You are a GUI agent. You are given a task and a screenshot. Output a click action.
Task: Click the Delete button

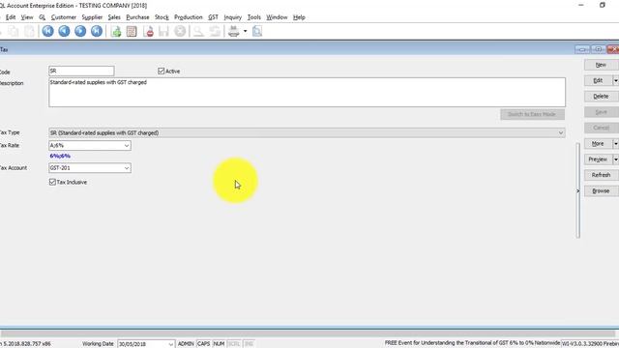coord(601,97)
